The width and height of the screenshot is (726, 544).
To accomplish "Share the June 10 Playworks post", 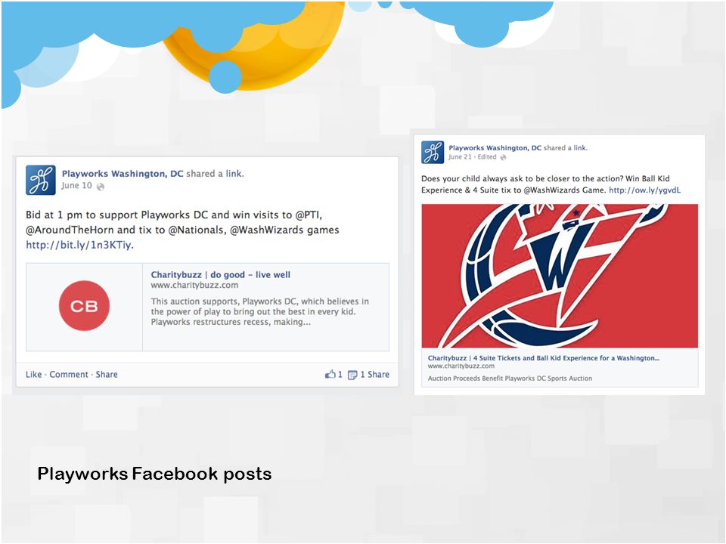I will click(107, 374).
